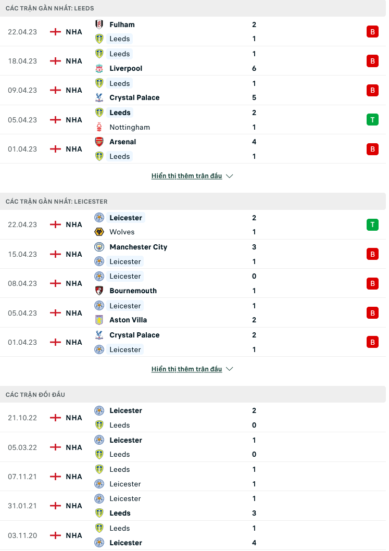Click the Arsenal club crest icon
This screenshot has width=389, height=551.
point(99,142)
